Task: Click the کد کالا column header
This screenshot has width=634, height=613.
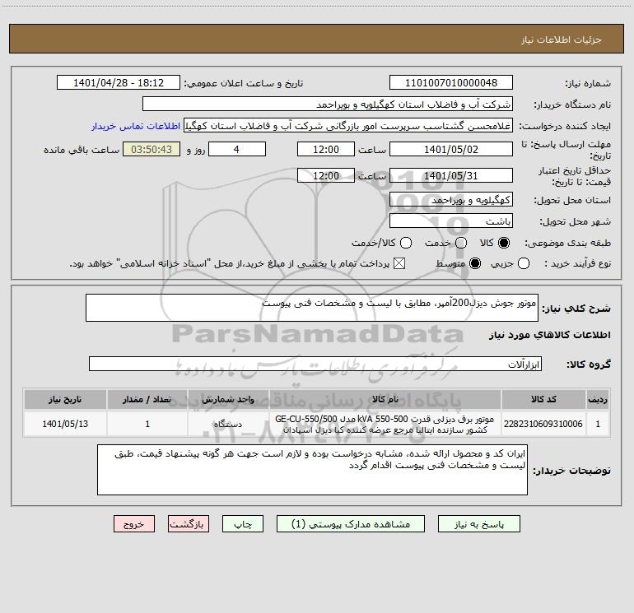Action: coord(543,399)
